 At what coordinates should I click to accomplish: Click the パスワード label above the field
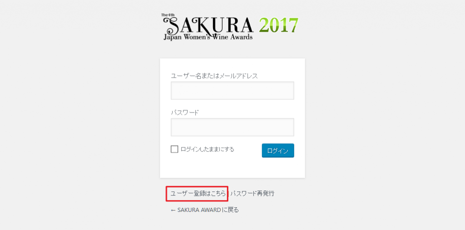[185, 113]
